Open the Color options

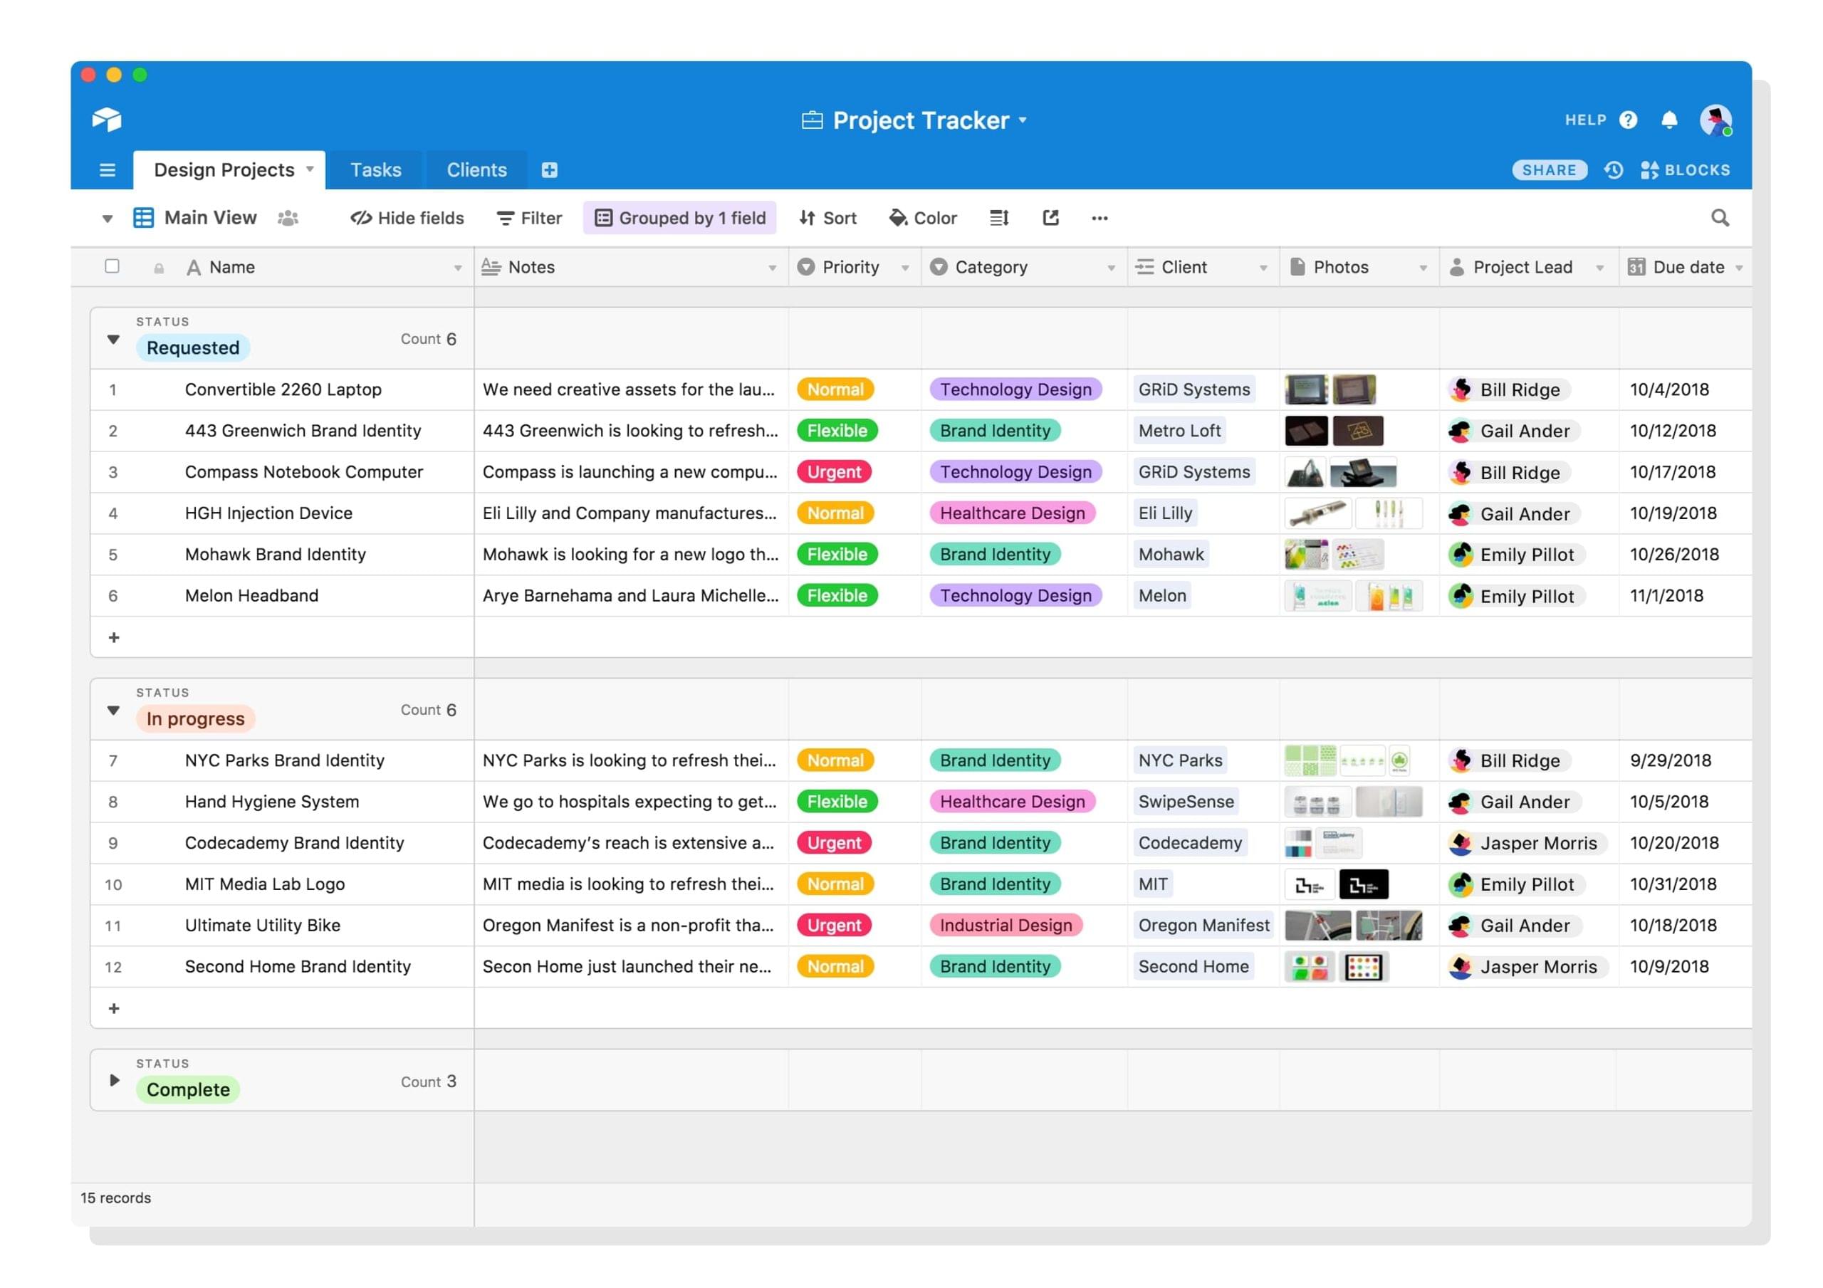point(923,218)
